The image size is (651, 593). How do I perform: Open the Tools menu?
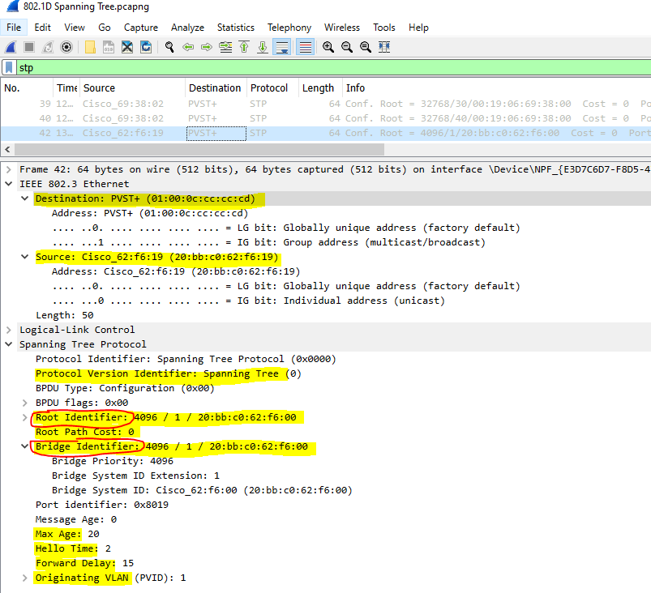click(x=383, y=28)
